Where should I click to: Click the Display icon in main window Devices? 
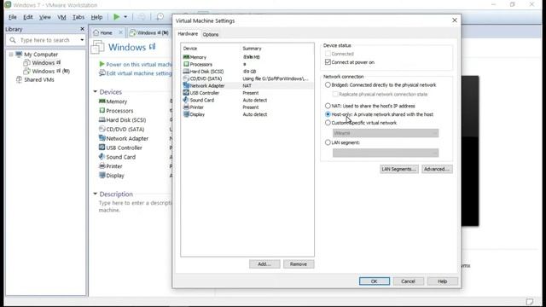(x=102, y=176)
